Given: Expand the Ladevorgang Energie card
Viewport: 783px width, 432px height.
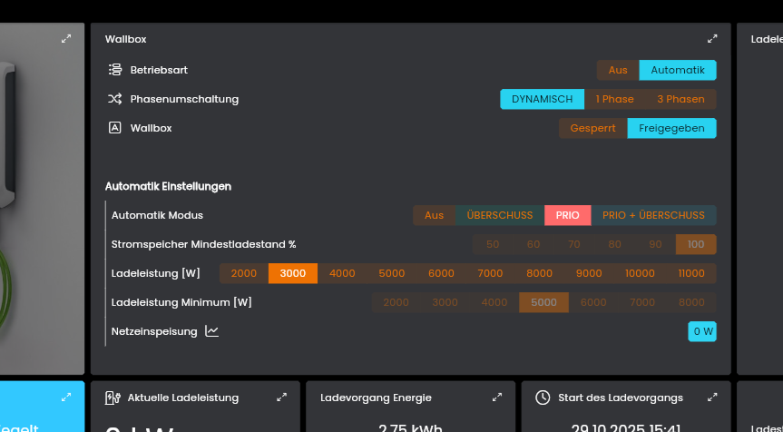Looking at the screenshot, I should (x=497, y=398).
